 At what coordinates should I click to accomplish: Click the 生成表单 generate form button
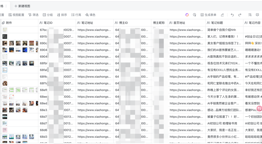point(209,15)
